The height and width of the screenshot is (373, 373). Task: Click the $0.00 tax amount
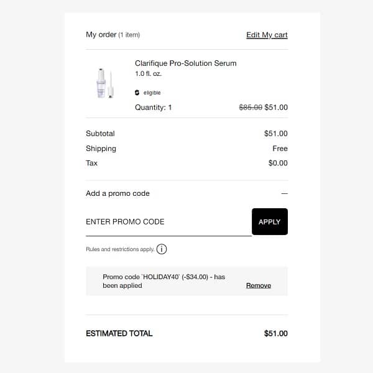278,163
